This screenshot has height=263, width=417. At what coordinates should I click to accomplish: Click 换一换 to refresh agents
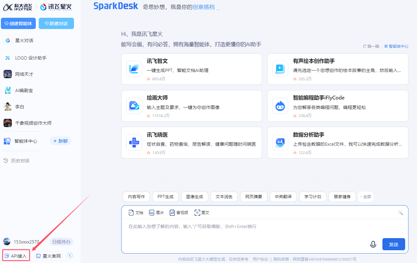coord(371,46)
